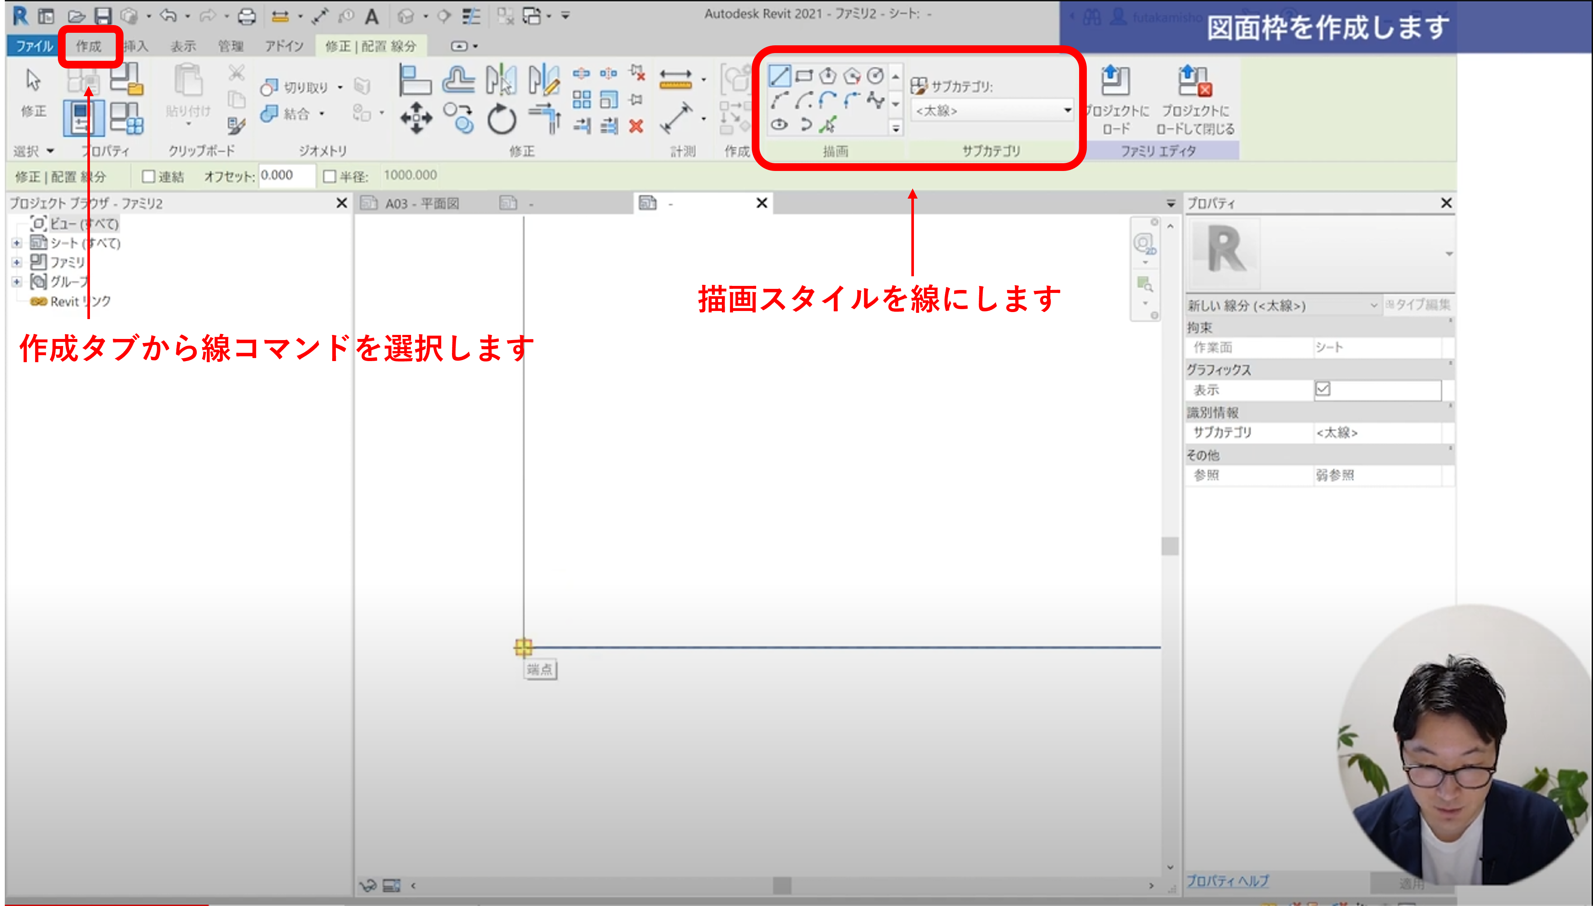Click the Save icon in quick access toolbar
This screenshot has height=906, width=1593.
(x=102, y=15)
